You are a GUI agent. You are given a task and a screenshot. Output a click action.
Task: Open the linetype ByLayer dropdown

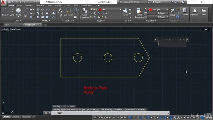point(168,17)
